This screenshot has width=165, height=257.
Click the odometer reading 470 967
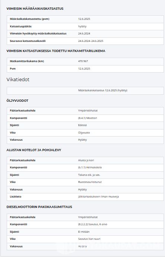click(x=83, y=61)
